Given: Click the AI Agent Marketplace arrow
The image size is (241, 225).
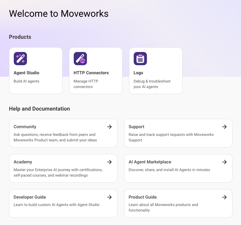Looking at the screenshot, I should pos(224,162).
